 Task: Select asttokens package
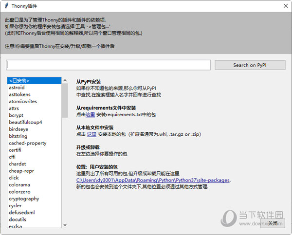(x=34, y=94)
